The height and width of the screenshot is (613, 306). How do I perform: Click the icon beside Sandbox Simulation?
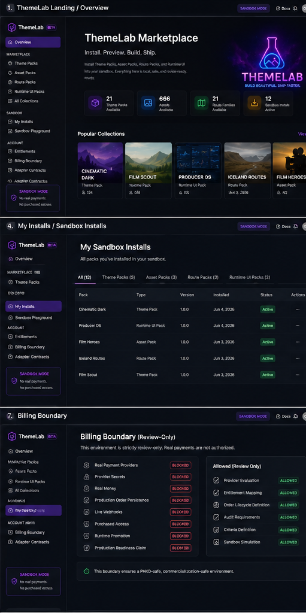[216, 542]
